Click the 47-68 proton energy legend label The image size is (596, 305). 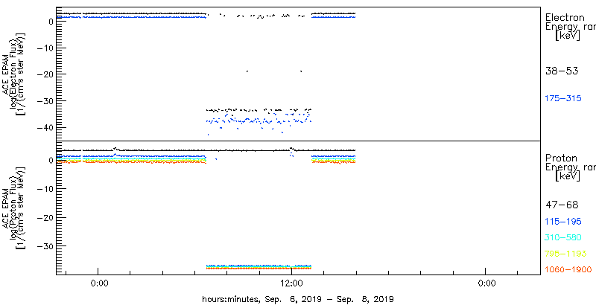coord(562,205)
